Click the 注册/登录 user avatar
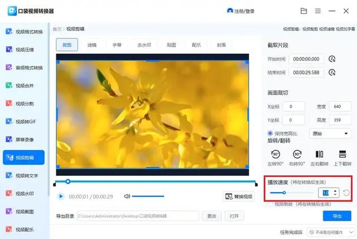The image size is (357, 239). 230,11
